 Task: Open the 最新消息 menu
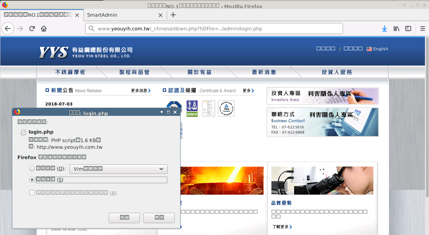coord(264,72)
